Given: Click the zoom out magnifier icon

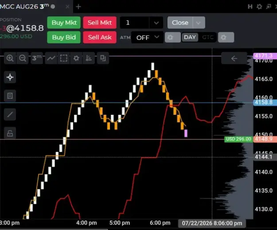Looking at the screenshot, I should pyautogui.click(x=23, y=58).
